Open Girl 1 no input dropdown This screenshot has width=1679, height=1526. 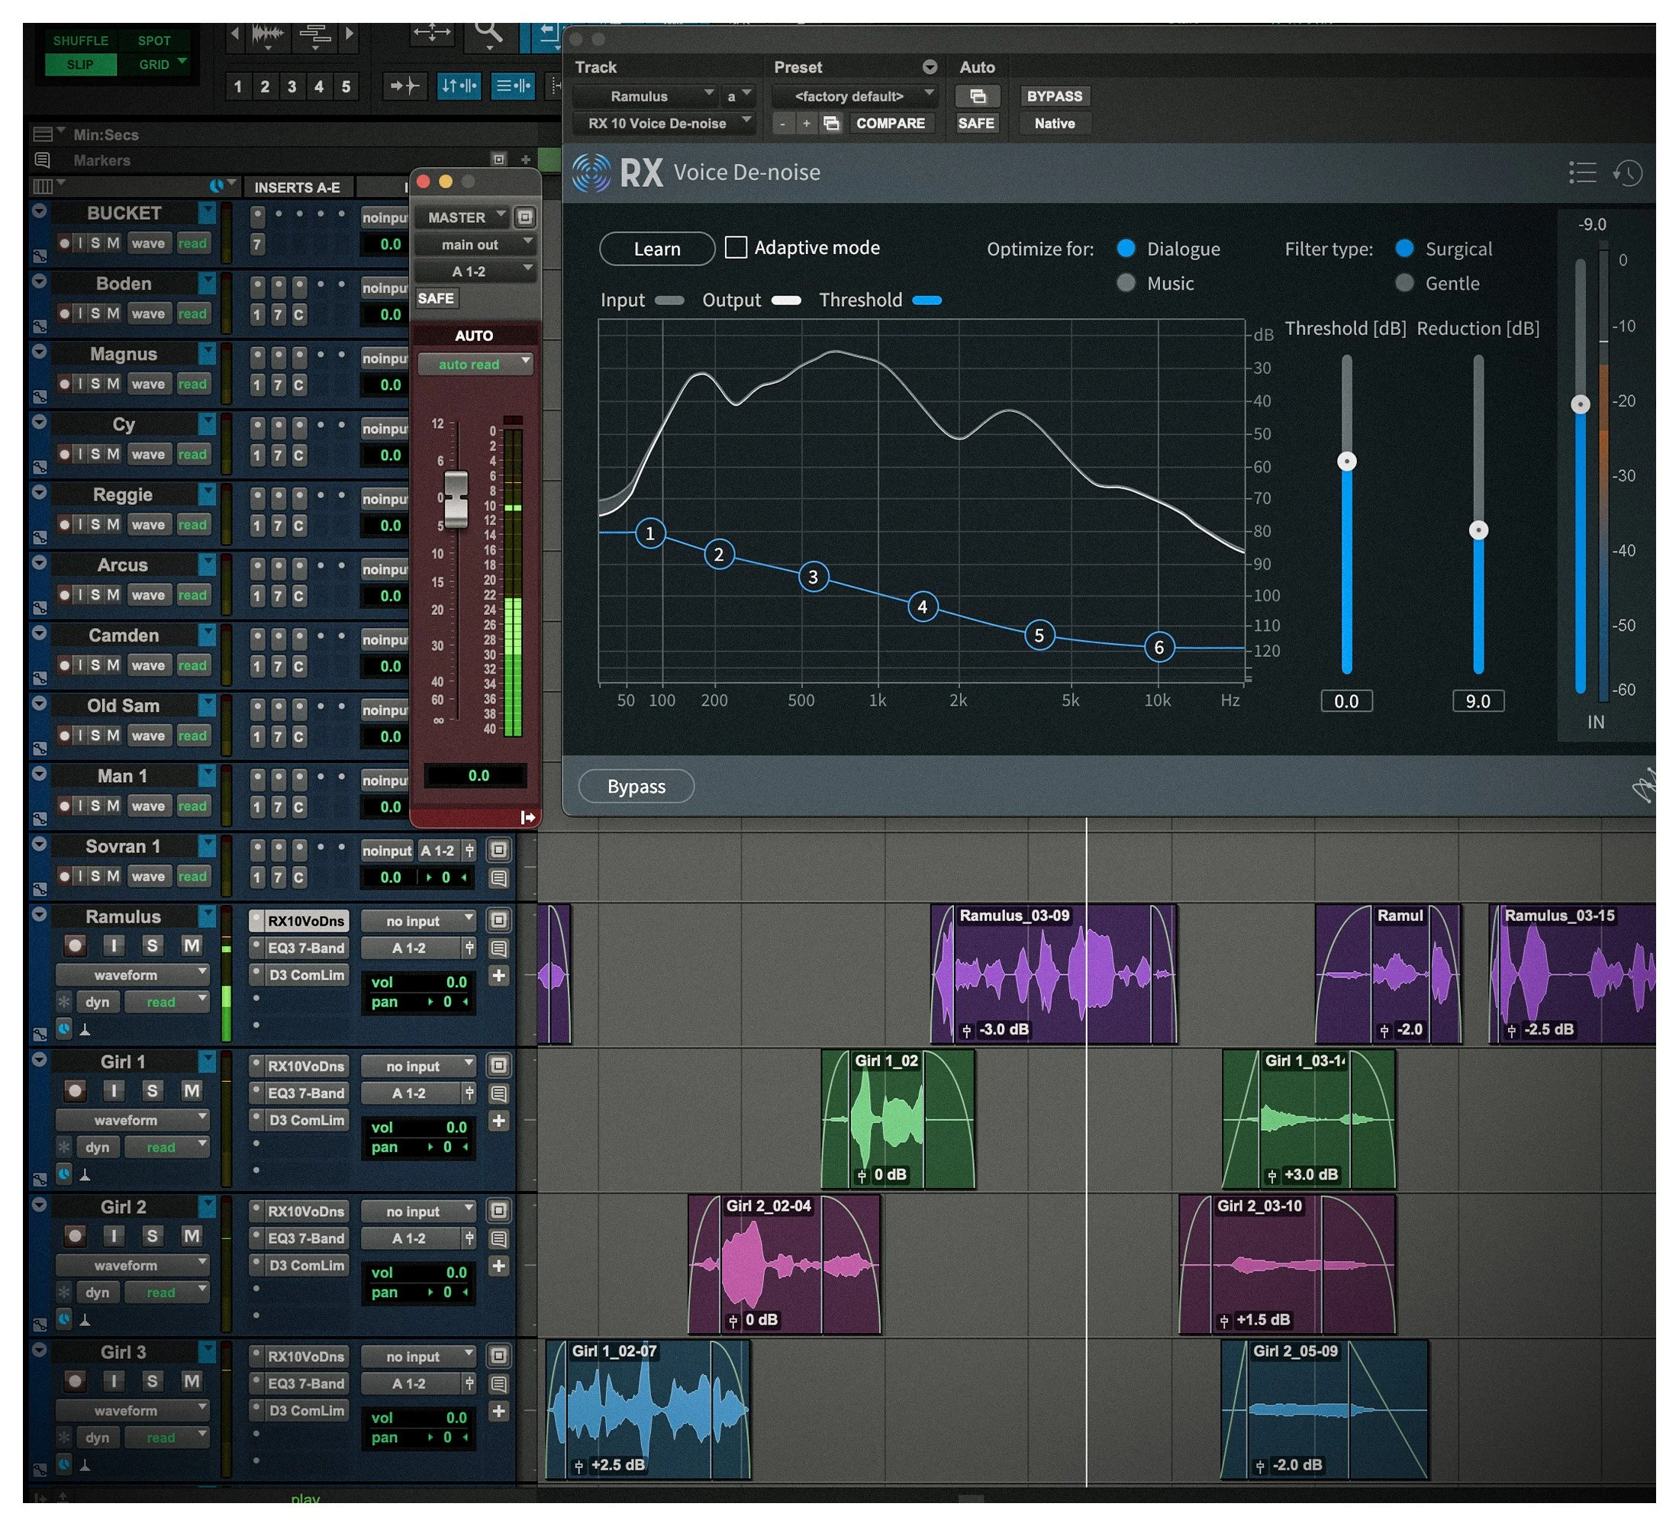coord(419,1066)
